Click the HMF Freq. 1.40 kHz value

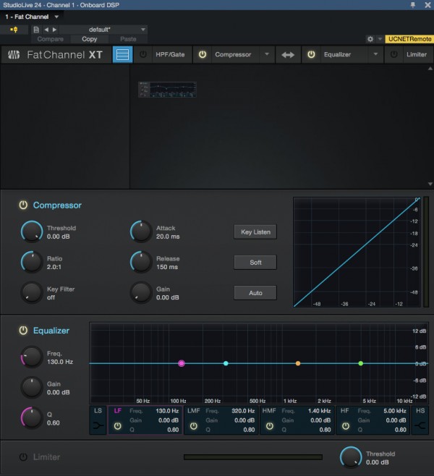pos(319,411)
